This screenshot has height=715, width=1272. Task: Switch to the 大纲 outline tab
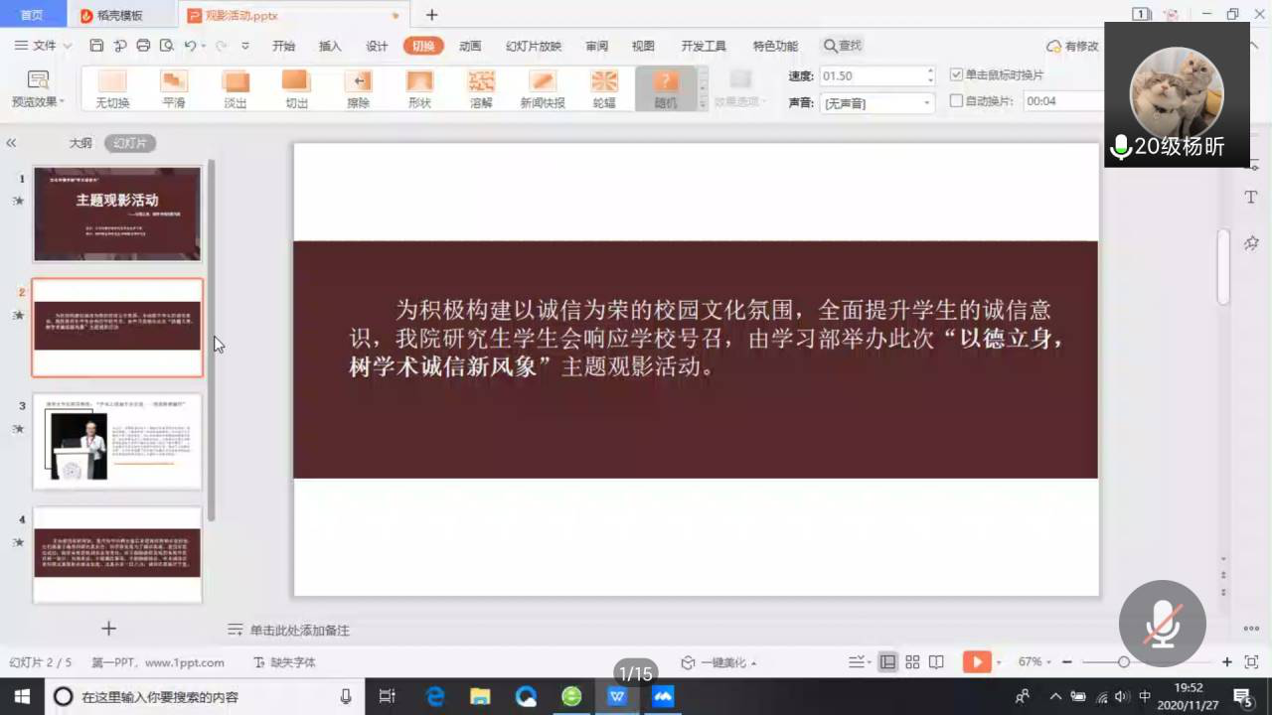[x=80, y=143]
